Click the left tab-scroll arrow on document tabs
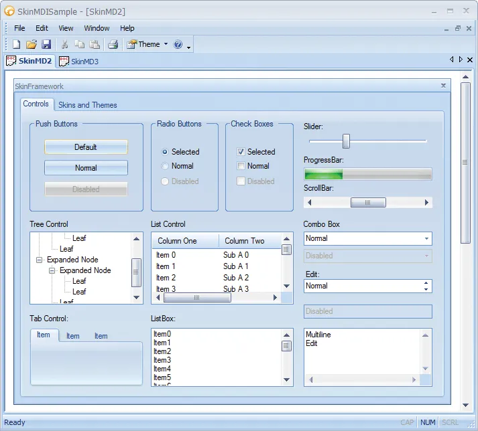 click(x=451, y=60)
